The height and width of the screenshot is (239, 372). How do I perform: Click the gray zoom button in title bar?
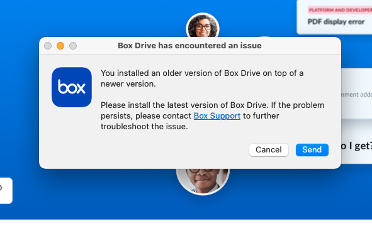click(x=73, y=46)
